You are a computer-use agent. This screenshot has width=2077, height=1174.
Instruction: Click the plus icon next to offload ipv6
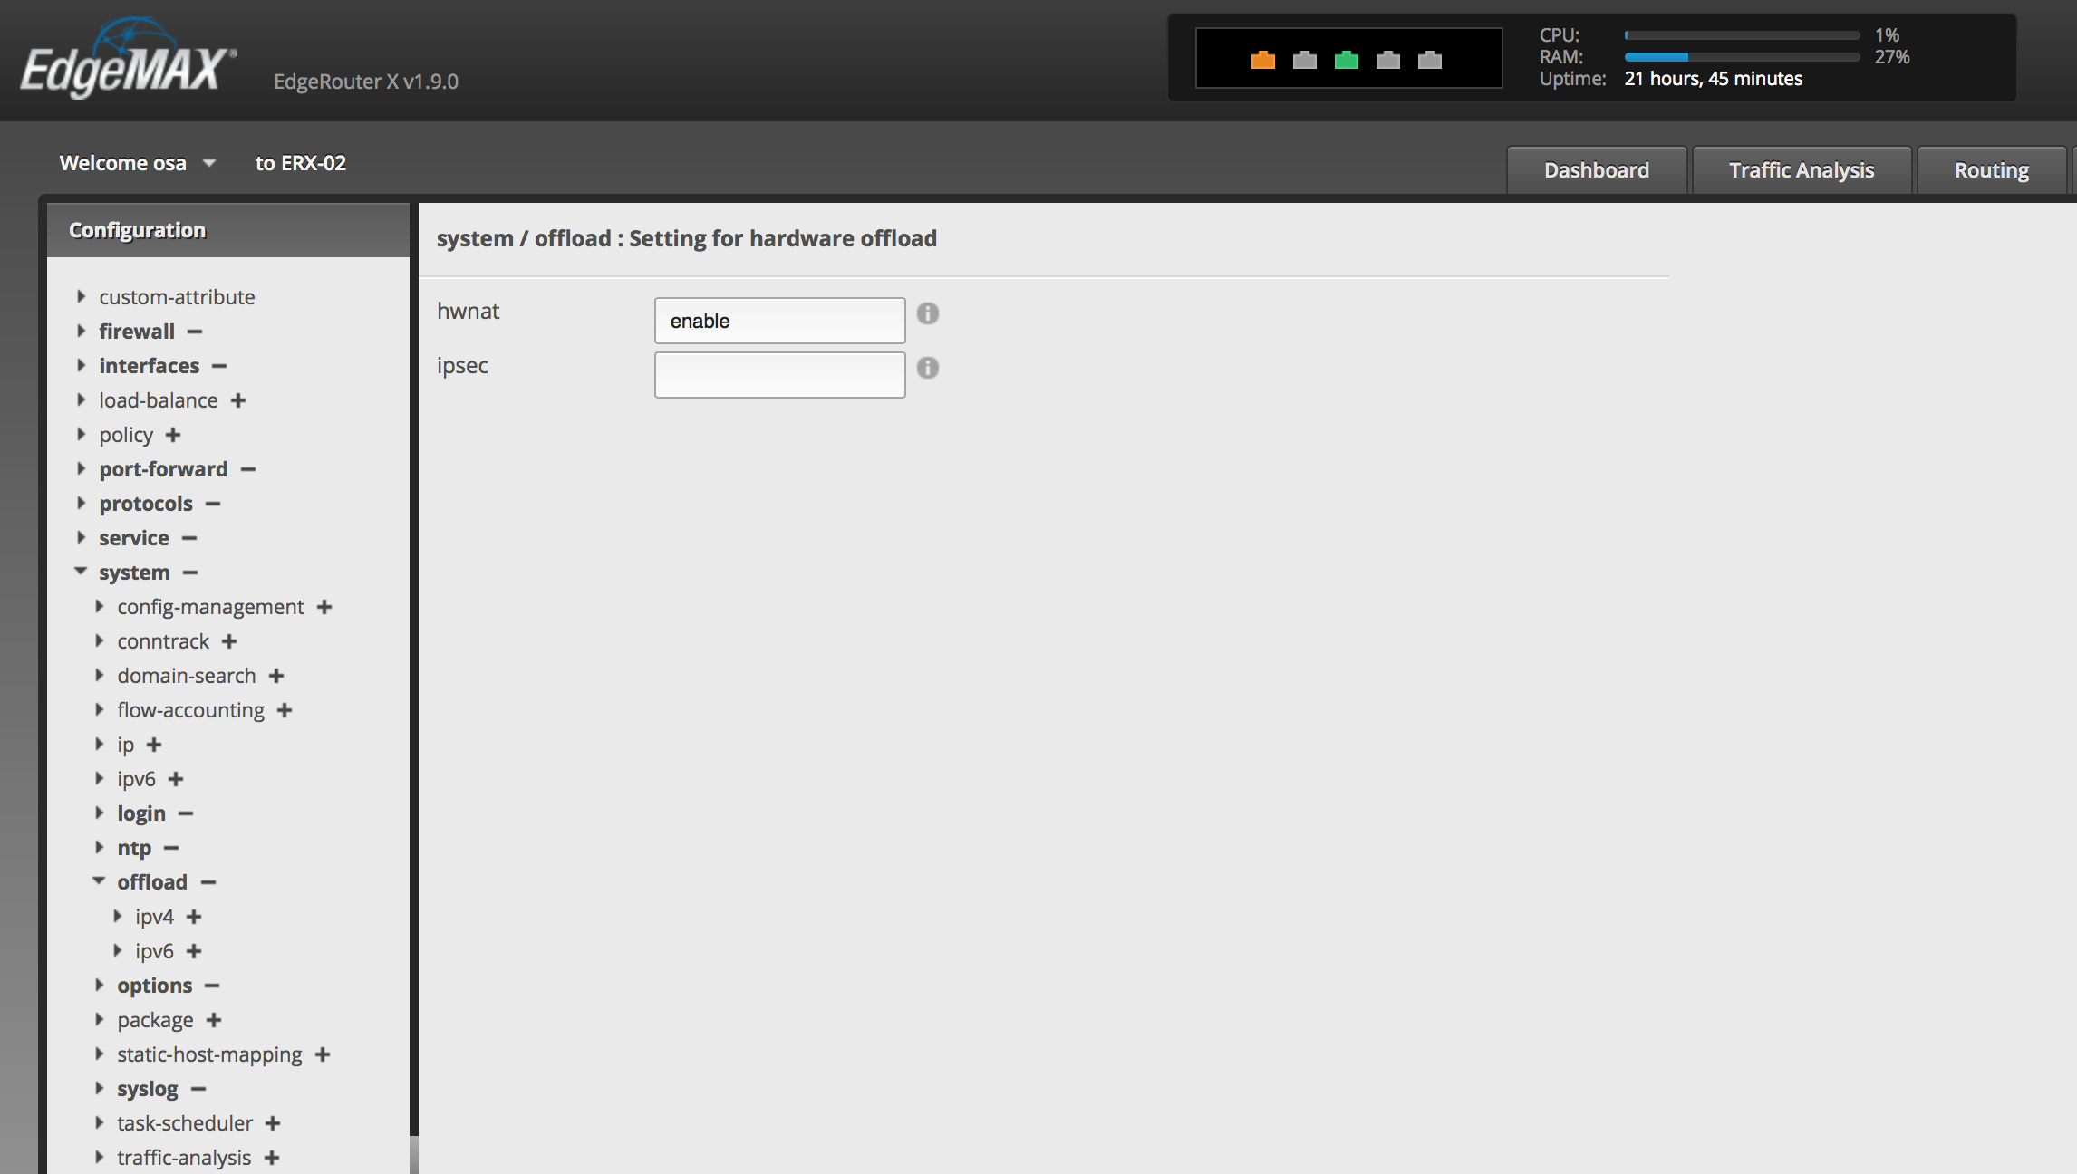194,951
